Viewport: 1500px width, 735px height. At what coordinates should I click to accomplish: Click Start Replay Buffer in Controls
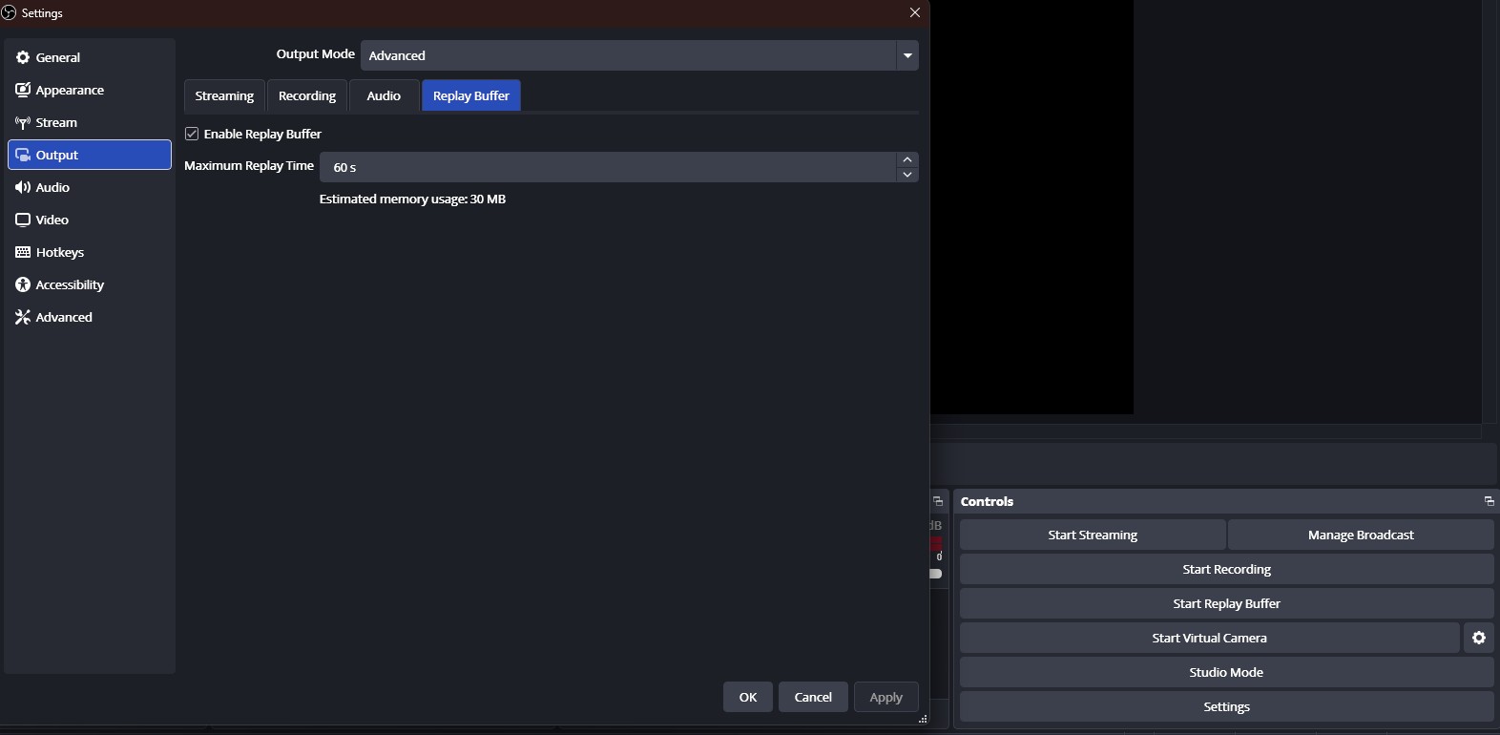(x=1227, y=603)
